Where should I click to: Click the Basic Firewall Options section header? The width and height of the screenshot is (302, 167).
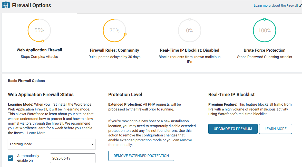coord(26,81)
